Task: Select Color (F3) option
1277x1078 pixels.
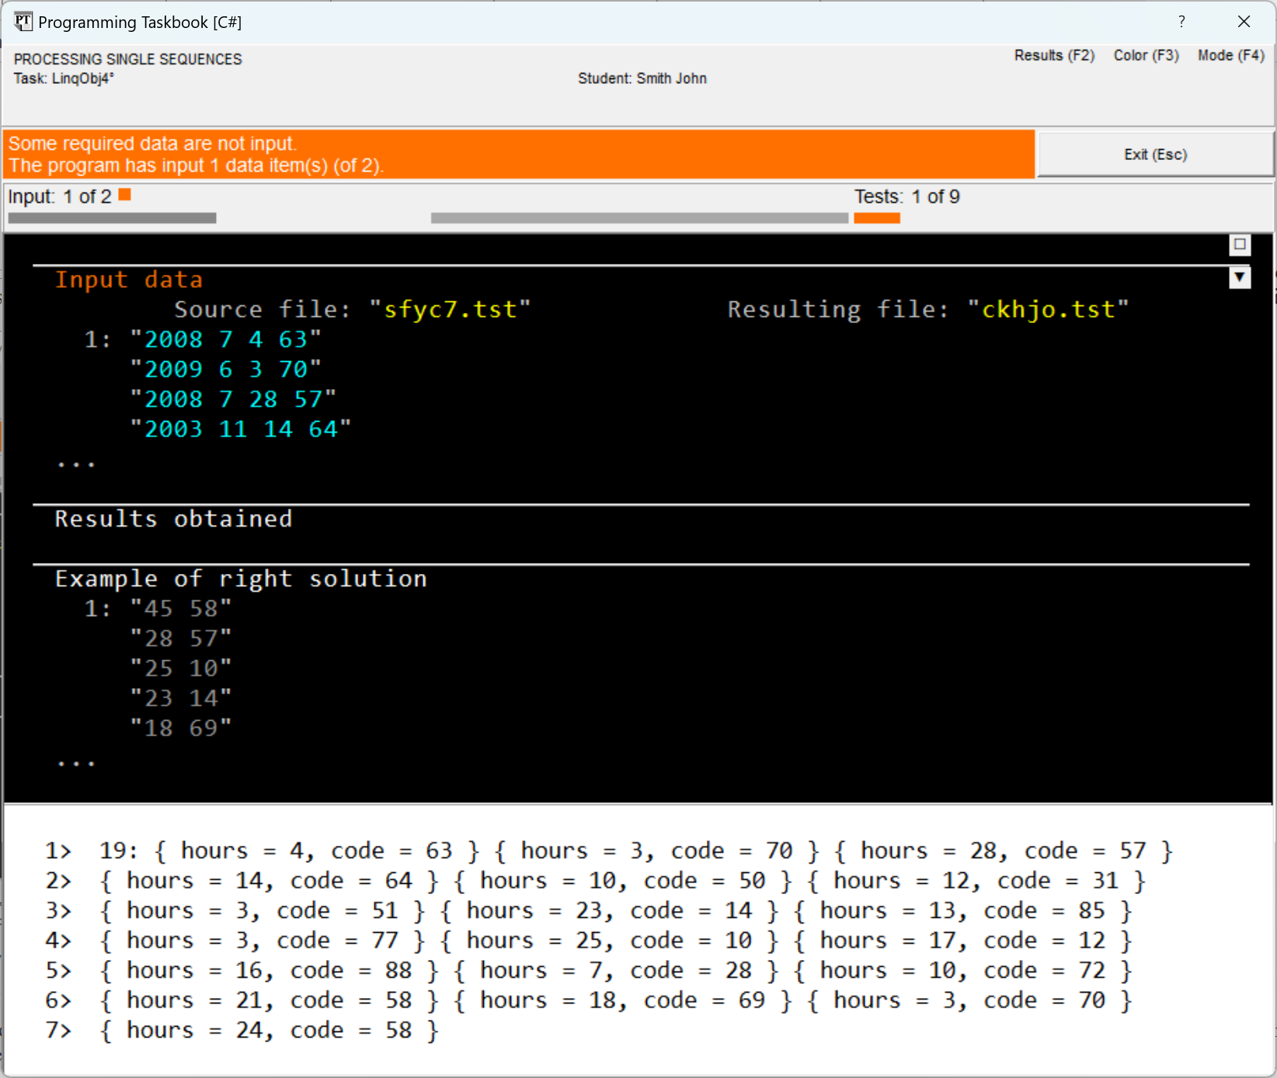Action: [x=1146, y=55]
